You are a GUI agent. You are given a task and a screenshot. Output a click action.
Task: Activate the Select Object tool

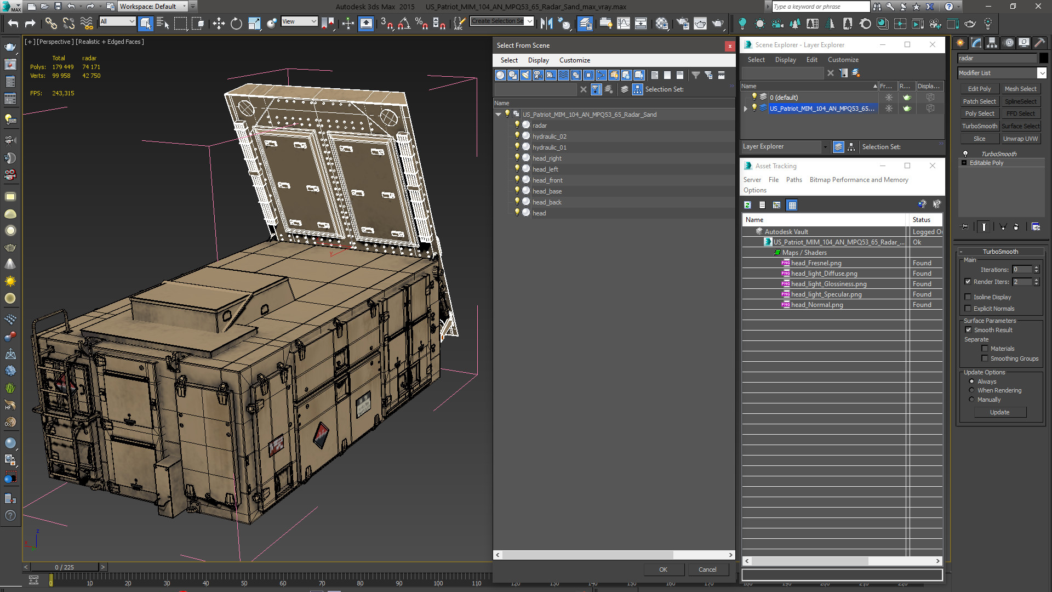point(145,24)
